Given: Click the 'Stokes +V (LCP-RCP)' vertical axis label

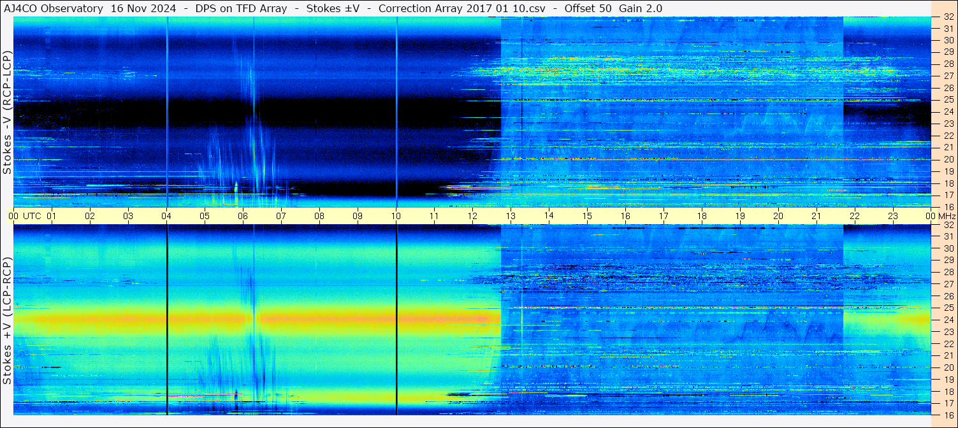Looking at the screenshot, I should coord(7,320).
